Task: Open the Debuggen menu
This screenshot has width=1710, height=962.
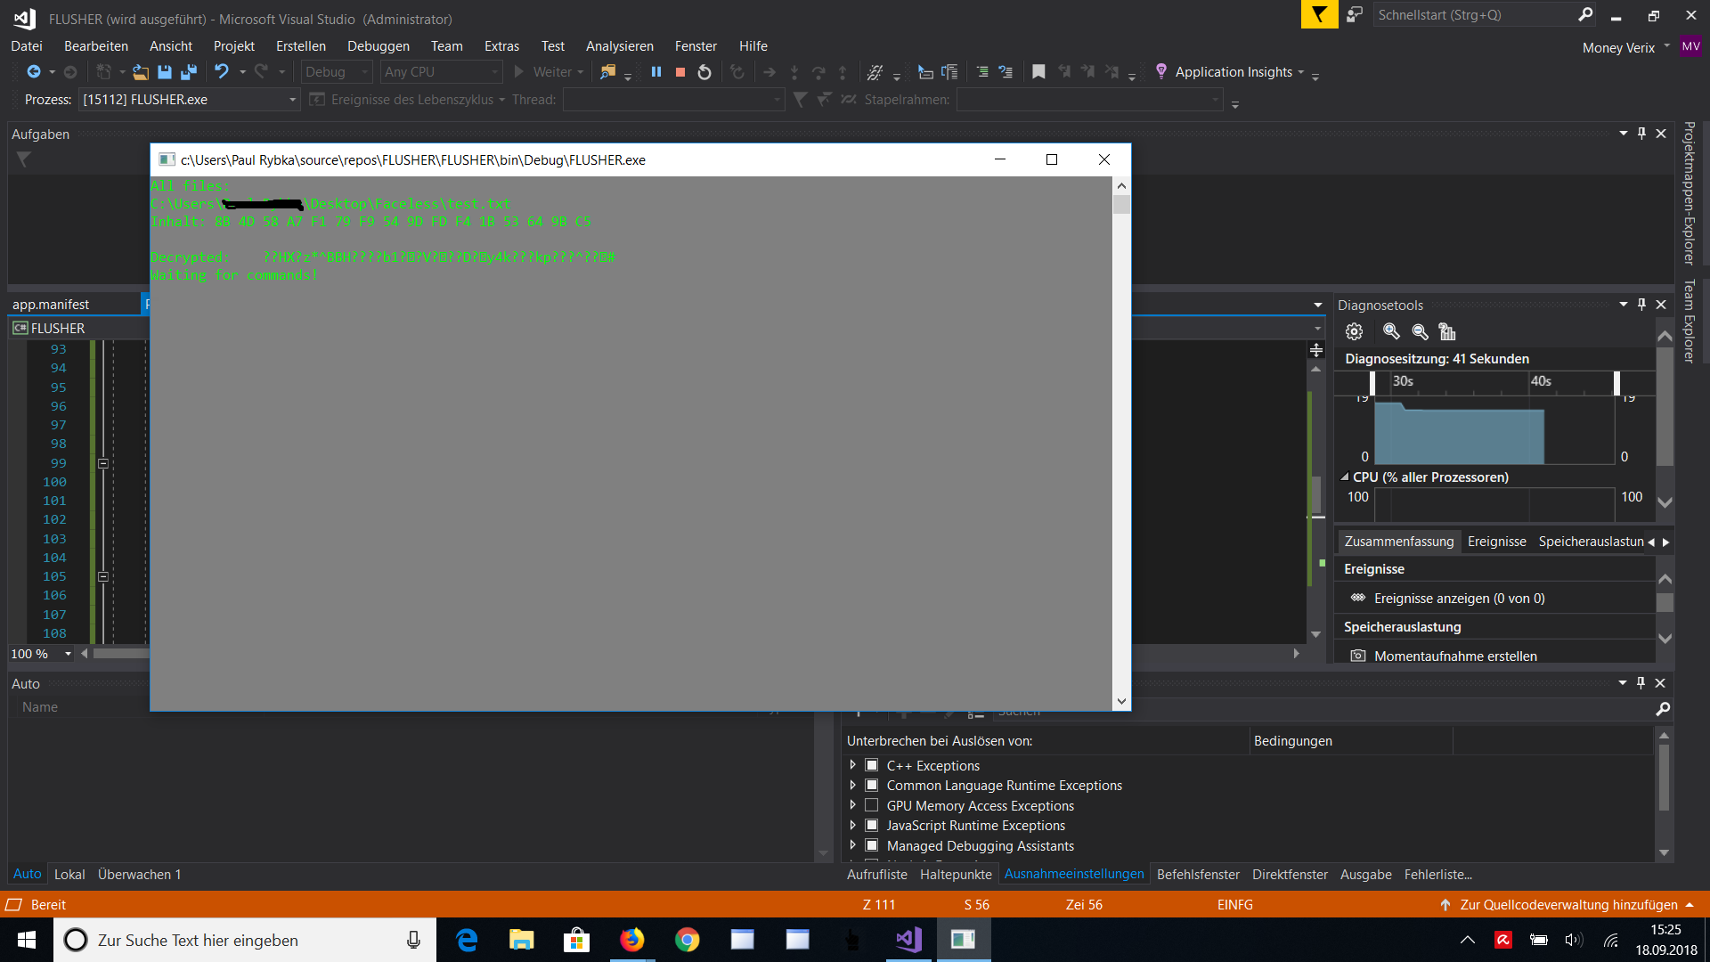Action: (378, 46)
